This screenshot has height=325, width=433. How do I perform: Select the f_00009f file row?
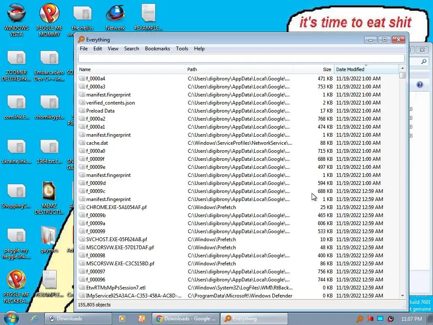click(238, 159)
